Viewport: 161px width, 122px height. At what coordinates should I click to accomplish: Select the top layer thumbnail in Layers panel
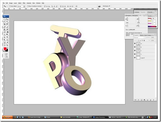click(138, 44)
